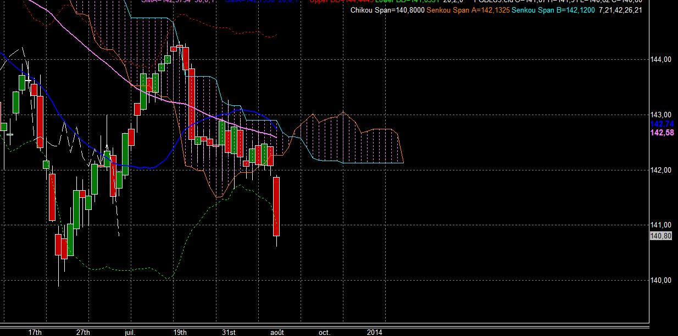The height and width of the screenshot is (336, 678).
Task: Click the 142,00 price axis label
Action: coord(661,170)
